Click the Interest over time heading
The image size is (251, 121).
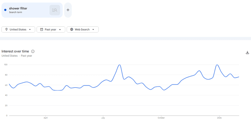pos(15,51)
